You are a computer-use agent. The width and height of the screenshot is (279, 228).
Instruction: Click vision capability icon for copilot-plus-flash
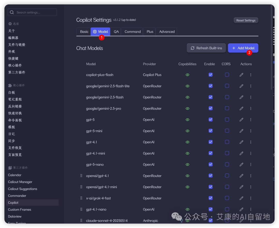187,75
